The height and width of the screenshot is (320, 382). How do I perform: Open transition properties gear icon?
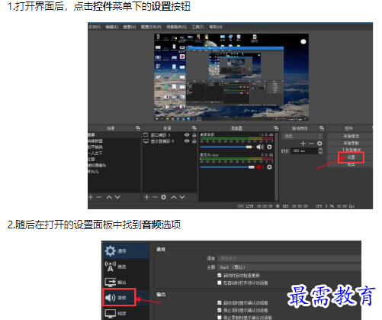[x=319, y=144]
